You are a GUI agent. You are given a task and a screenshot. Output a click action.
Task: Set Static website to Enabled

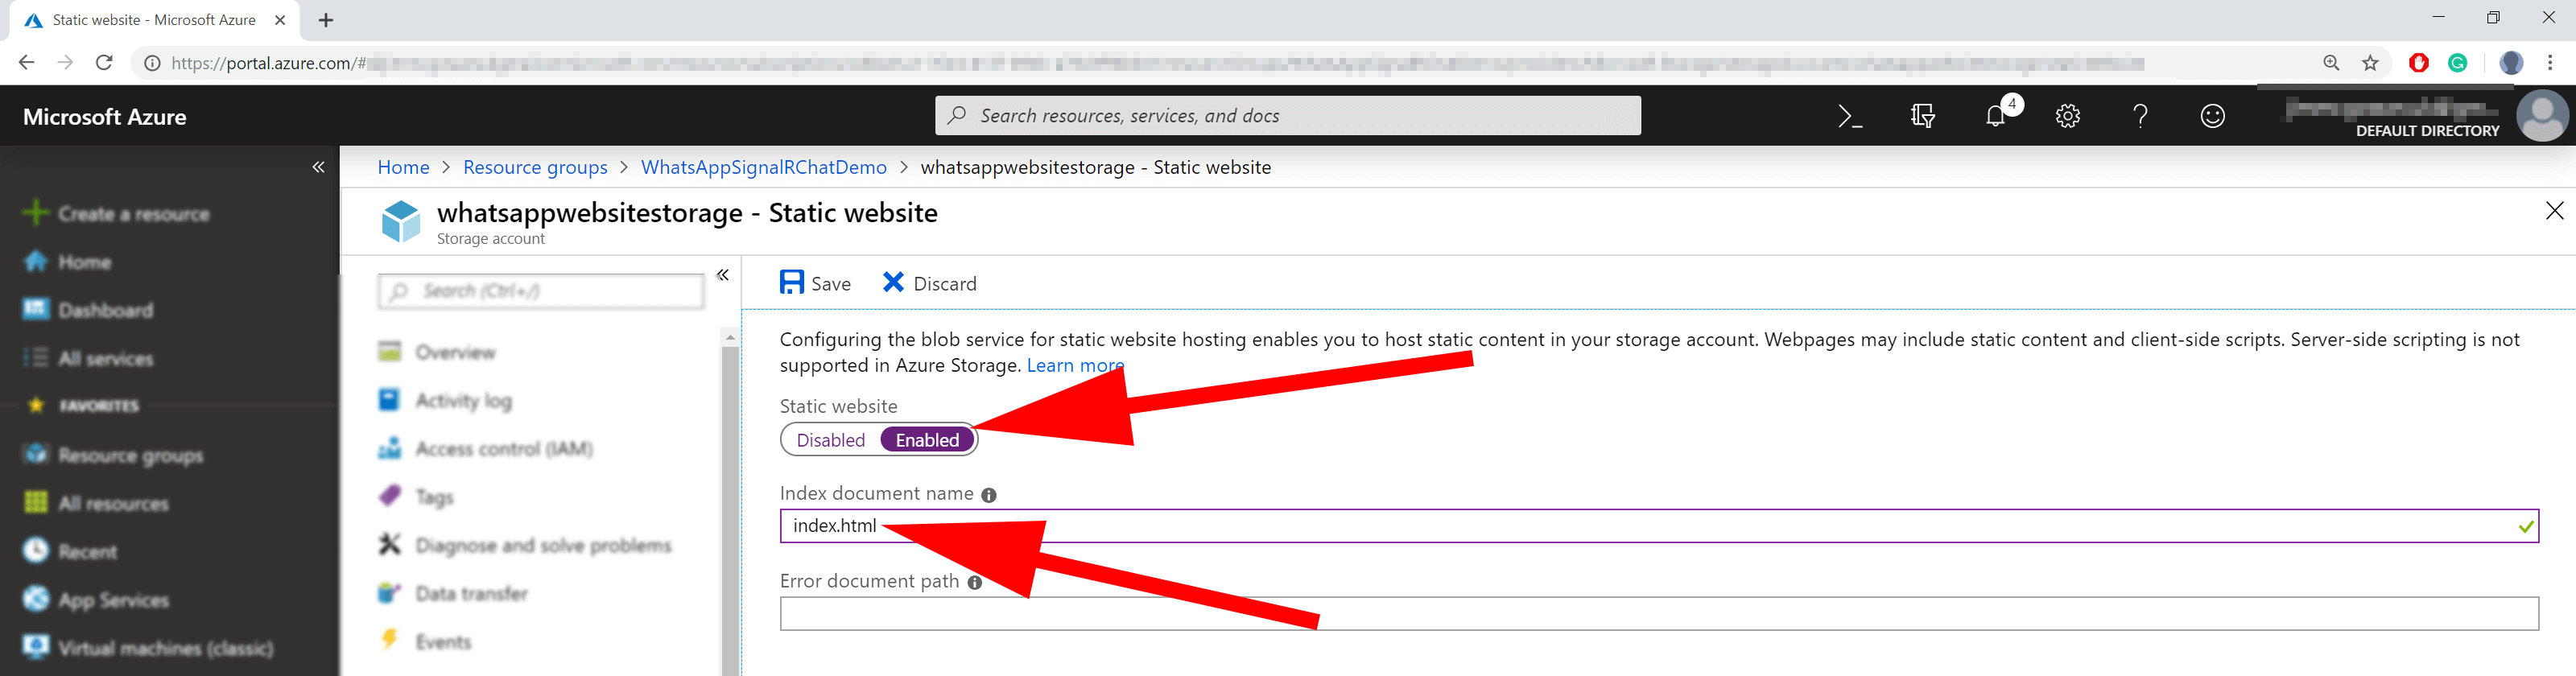tap(927, 440)
